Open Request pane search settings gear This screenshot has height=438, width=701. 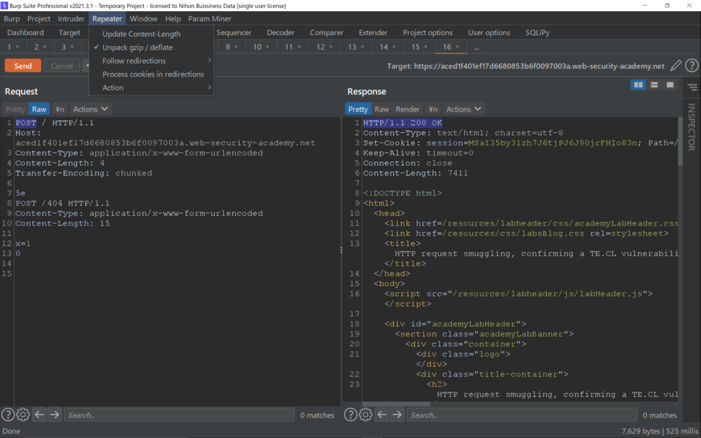tap(23, 415)
